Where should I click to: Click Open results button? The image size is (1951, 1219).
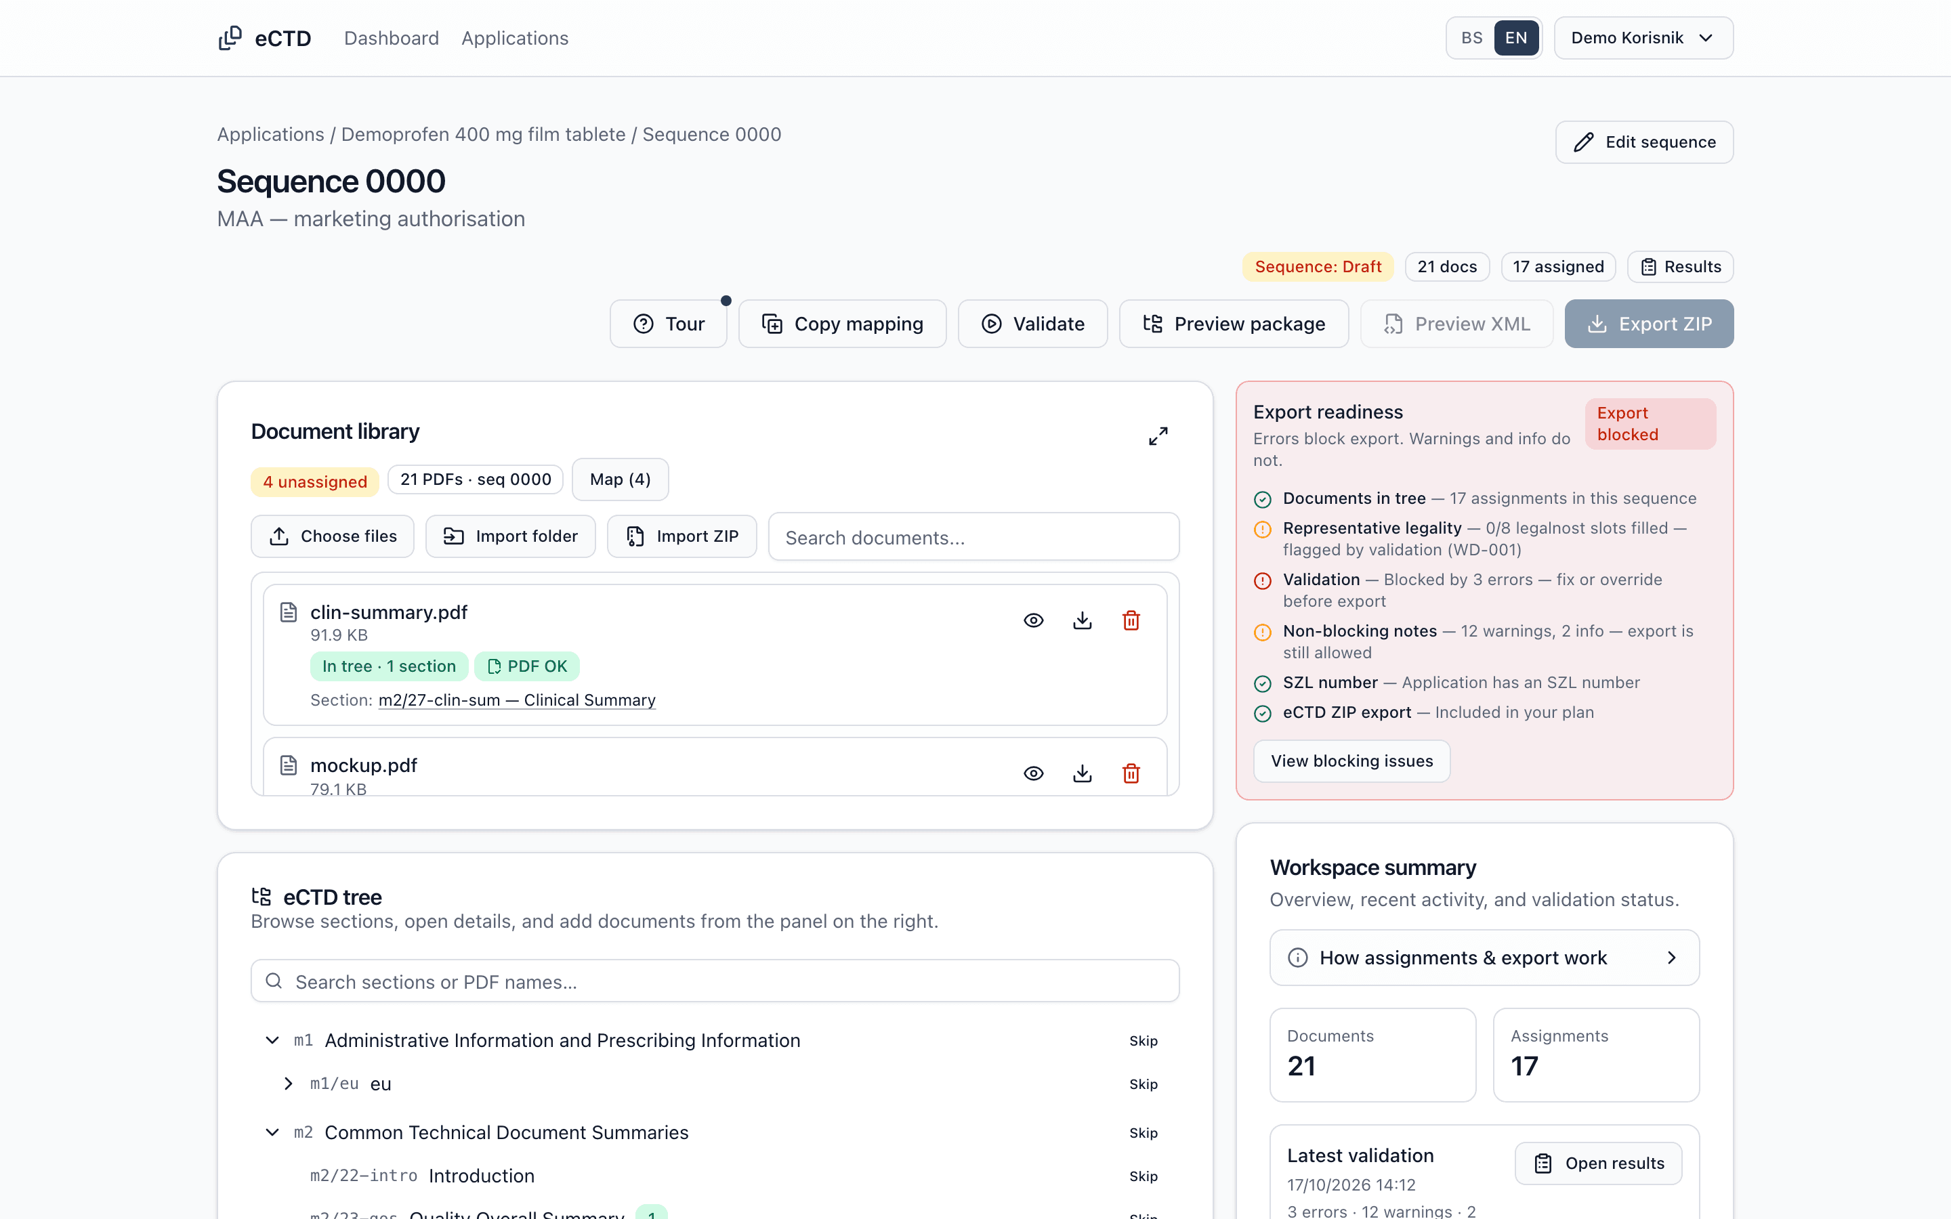1598,1163
